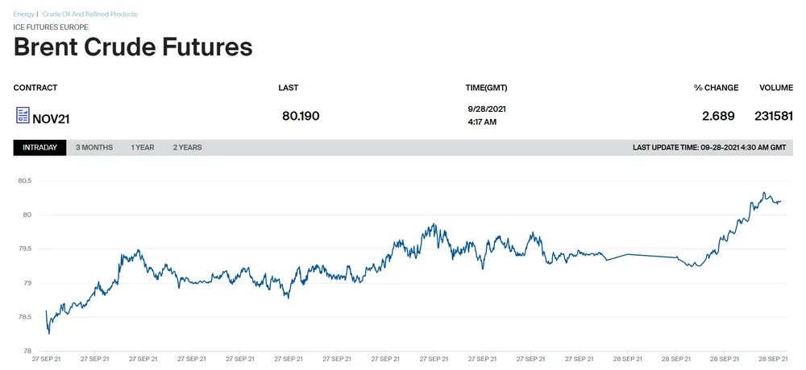This screenshot has width=806, height=370.
Task: Click the 2.689 percent change value
Action: pos(718,116)
